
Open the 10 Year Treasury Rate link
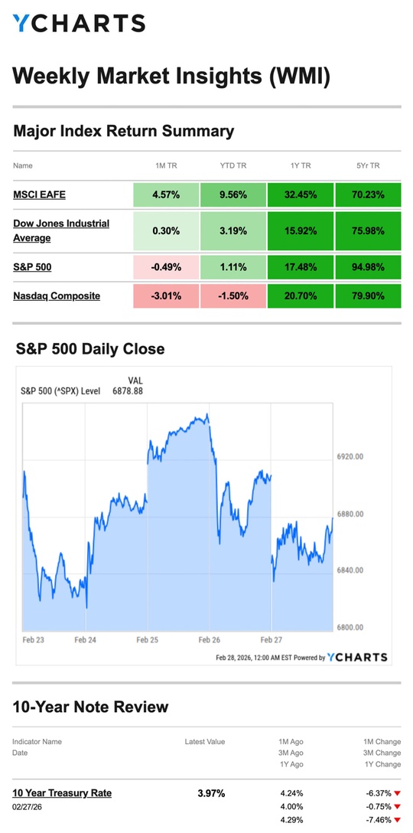pos(62,793)
